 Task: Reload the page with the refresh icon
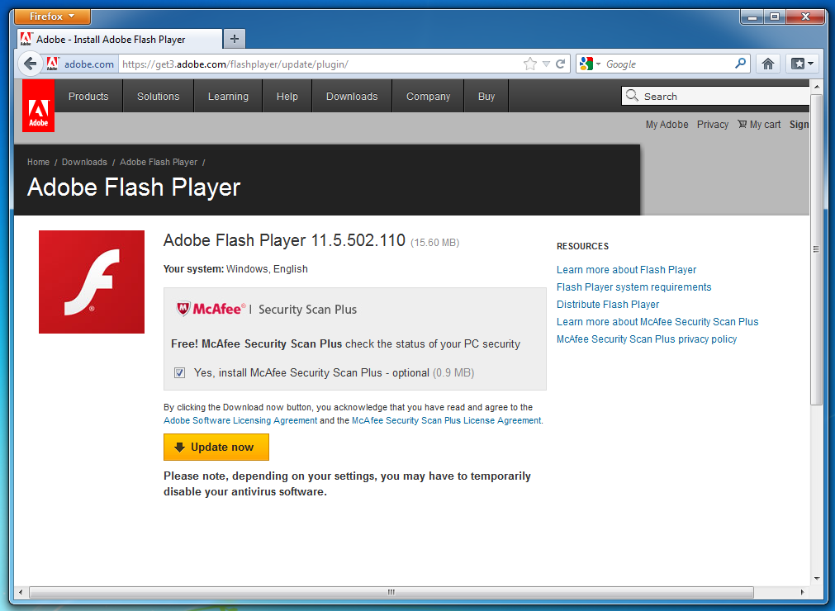(560, 64)
